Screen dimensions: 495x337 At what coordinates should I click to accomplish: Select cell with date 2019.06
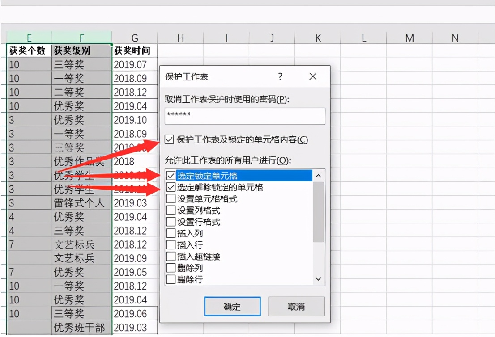[135, 313]
